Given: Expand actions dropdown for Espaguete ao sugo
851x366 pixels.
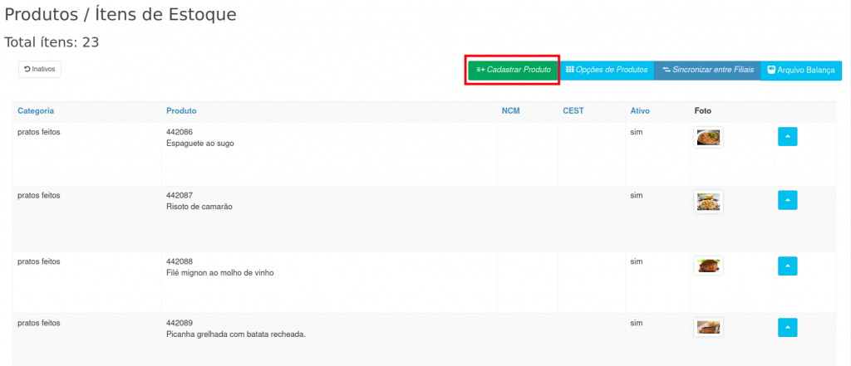Looking at the screenshot, I should tap(787, 136).
